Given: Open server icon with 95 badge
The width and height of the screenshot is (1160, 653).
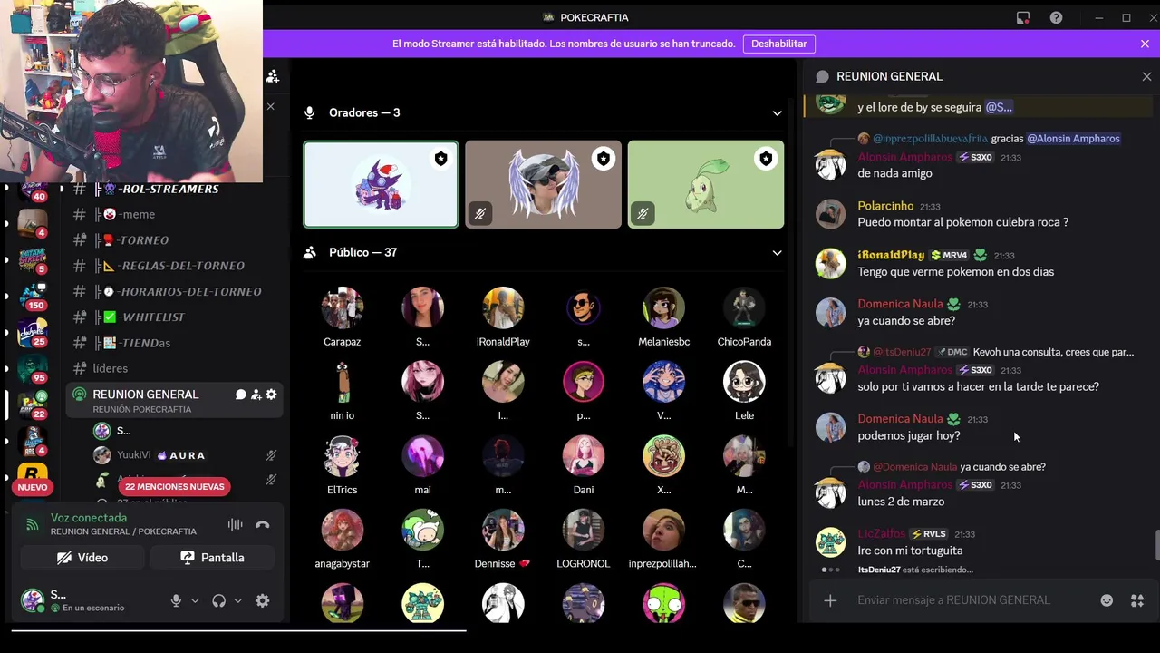Looking at the screenshot, I should pos(33,369).
